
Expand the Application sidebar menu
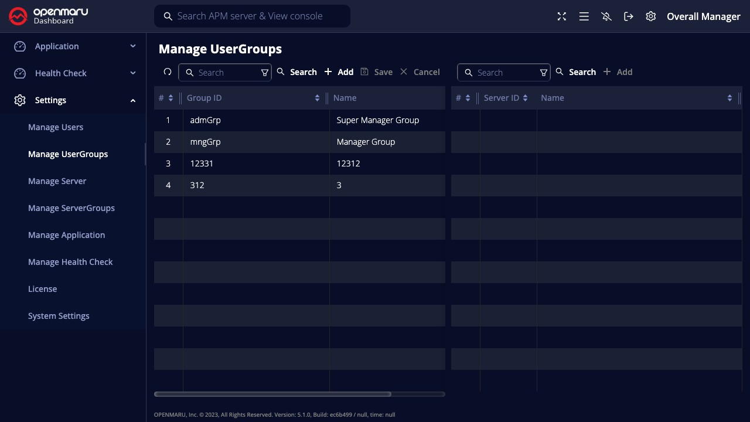(x=75, y=46)
